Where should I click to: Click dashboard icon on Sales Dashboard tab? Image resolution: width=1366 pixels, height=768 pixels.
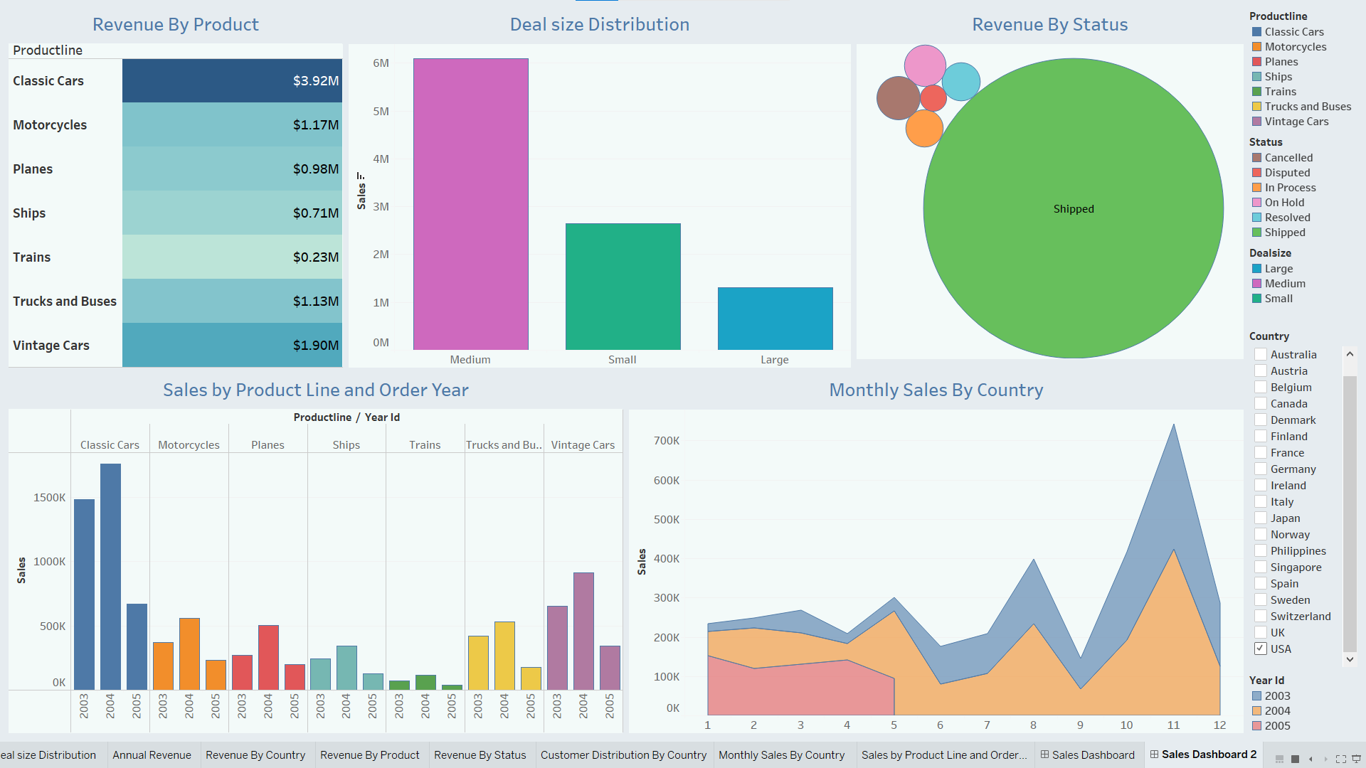click(x=1044, y=754)
